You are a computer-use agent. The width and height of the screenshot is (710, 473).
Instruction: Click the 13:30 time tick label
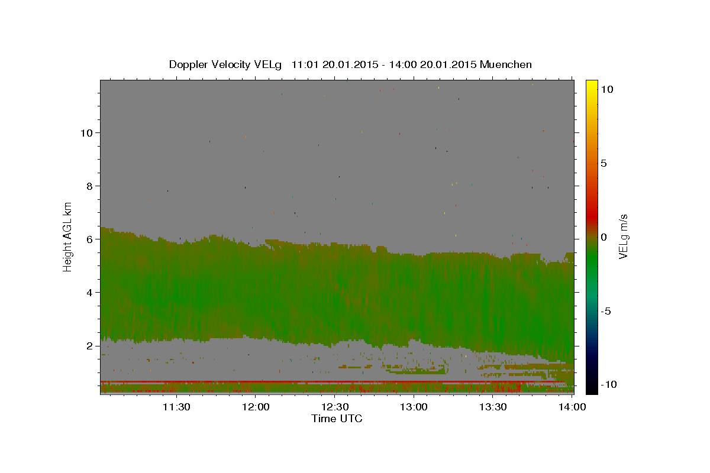pyautogui.click(x=493, y=407)
